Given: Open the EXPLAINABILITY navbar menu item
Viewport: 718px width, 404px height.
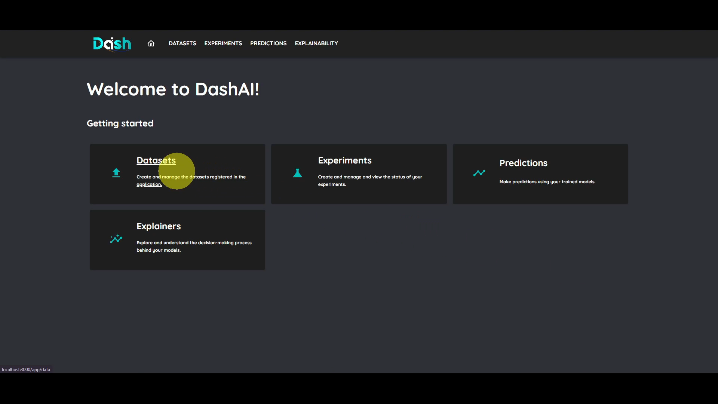Looking at the screenshot, I should 316,43.
